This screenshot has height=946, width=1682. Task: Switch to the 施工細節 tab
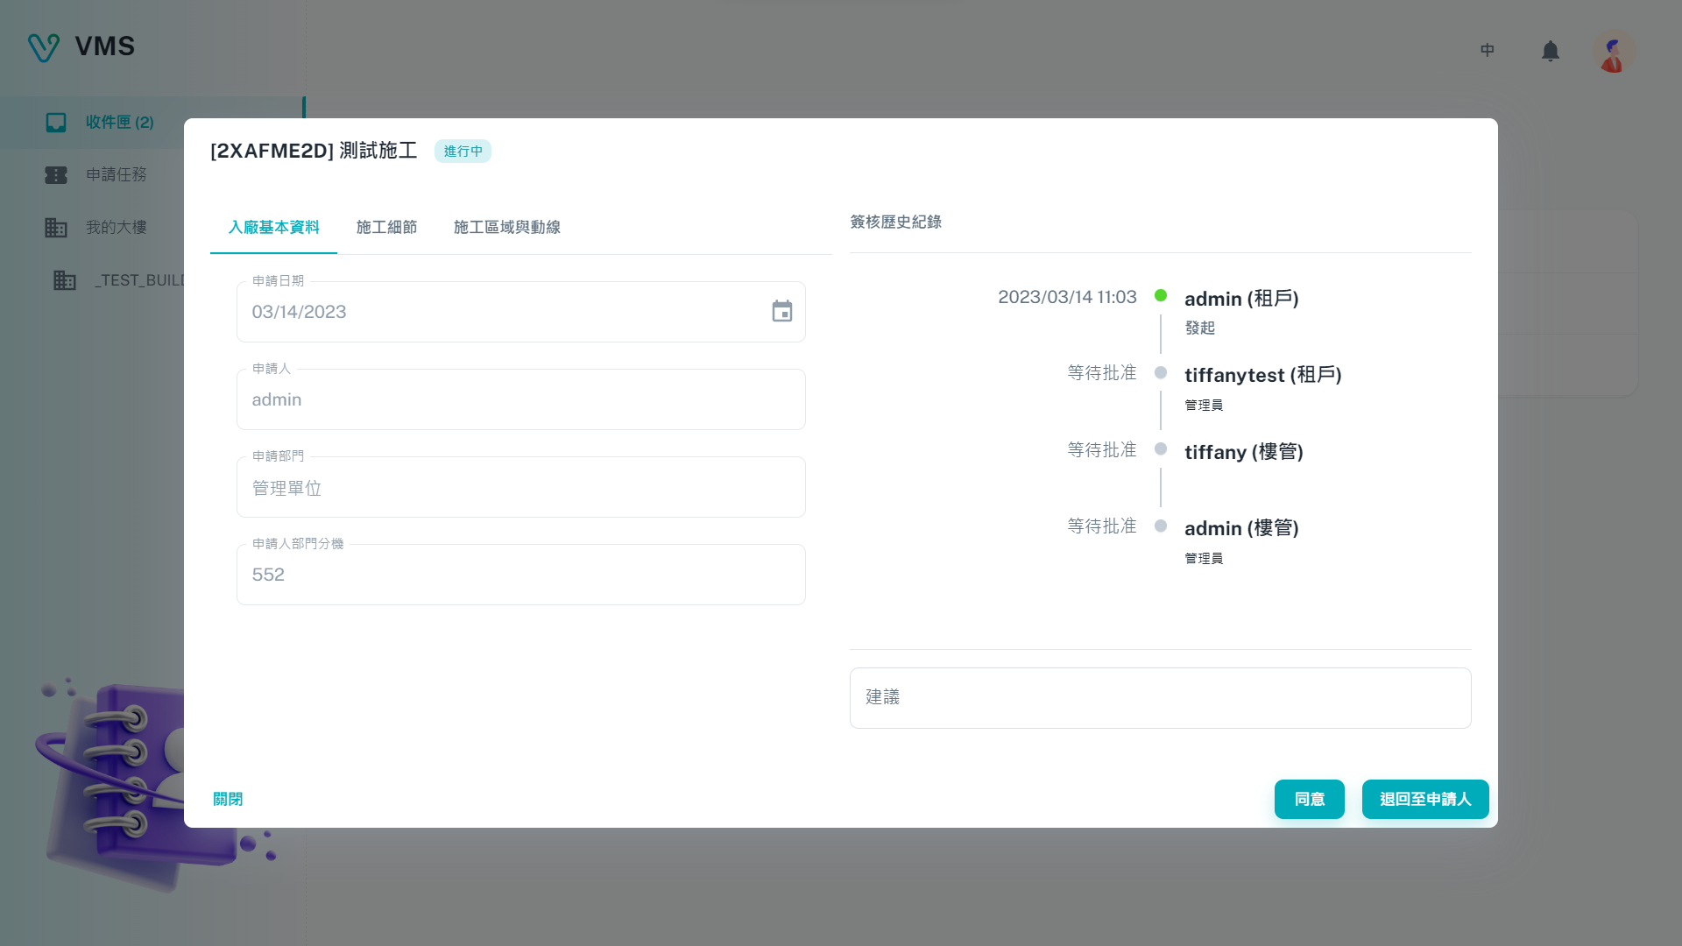[386, 228]
